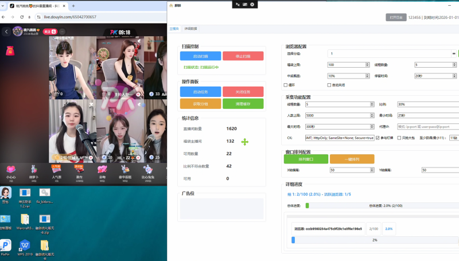Click the red lucky bag icon

pyautogui.click(x=10, y=51)
